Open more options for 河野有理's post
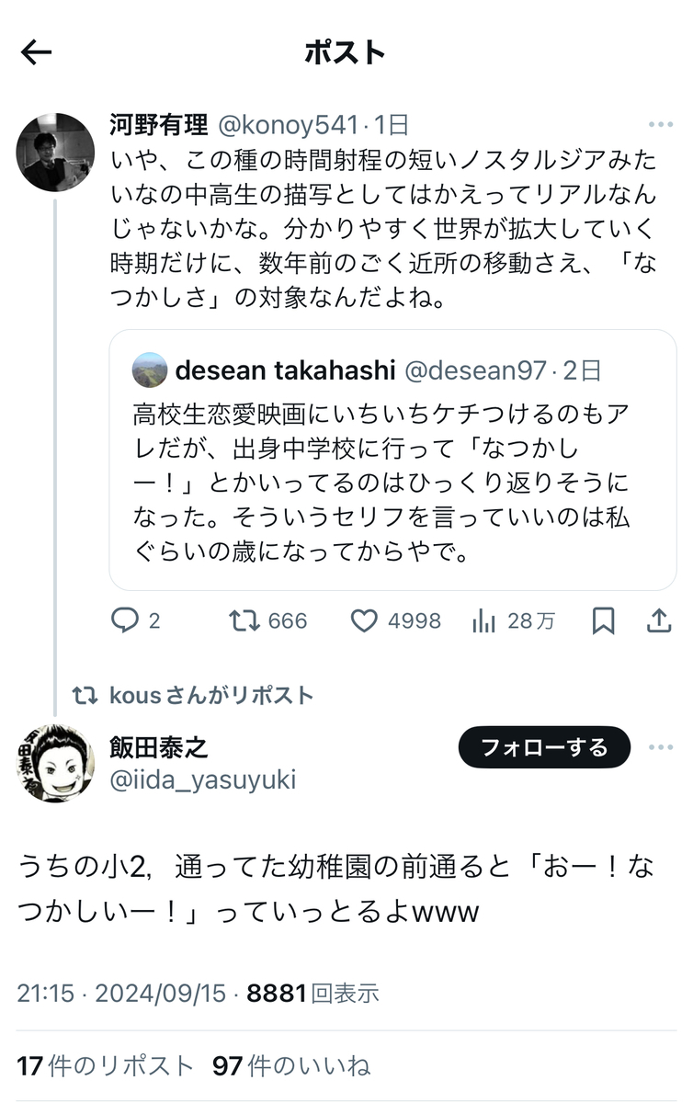693x1103 pixels. pos(660,125)
